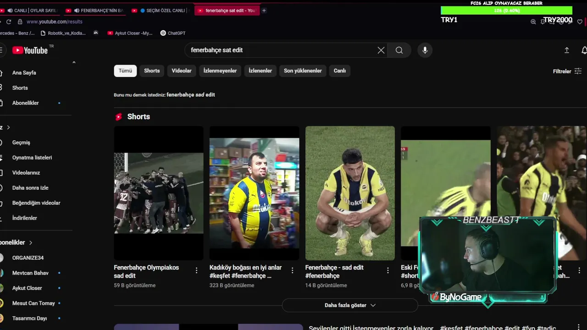Click the browser address bar URL
This screenshot has height=330, width=587.
(x=55, y=22)
